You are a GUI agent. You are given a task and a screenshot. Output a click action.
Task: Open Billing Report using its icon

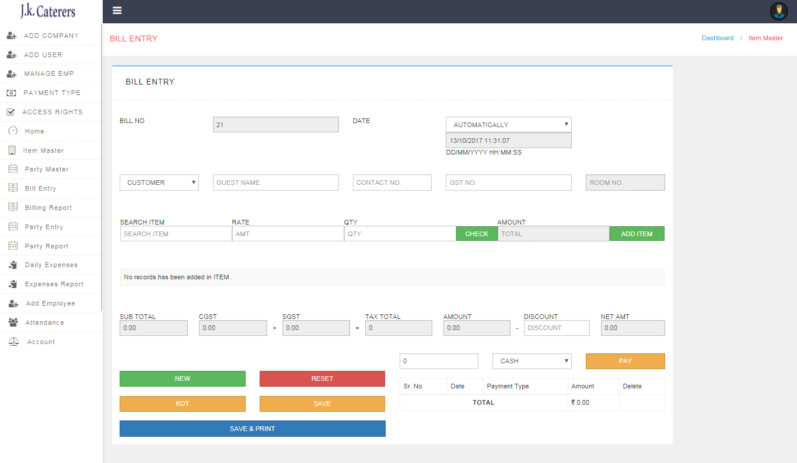12,207
